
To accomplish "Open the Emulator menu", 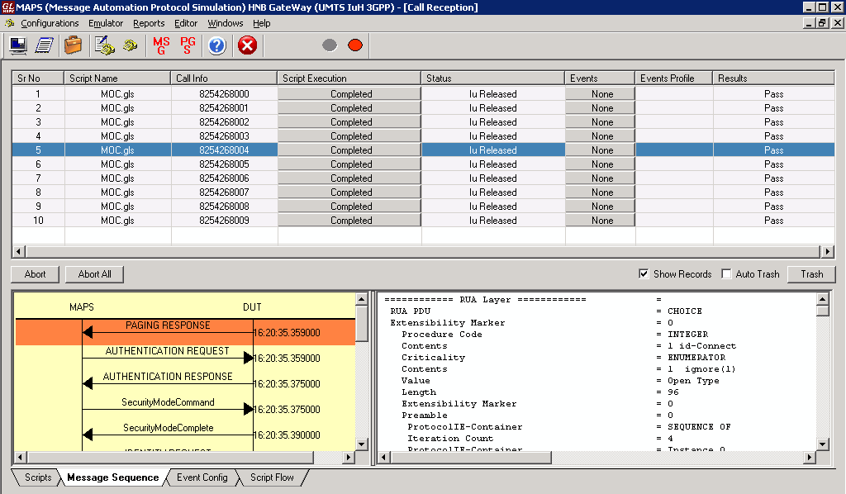I will click(x=106, y=23).
